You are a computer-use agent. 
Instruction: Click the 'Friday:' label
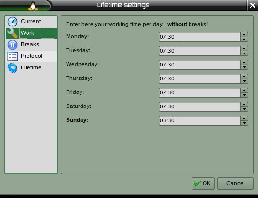coord(75,92)
